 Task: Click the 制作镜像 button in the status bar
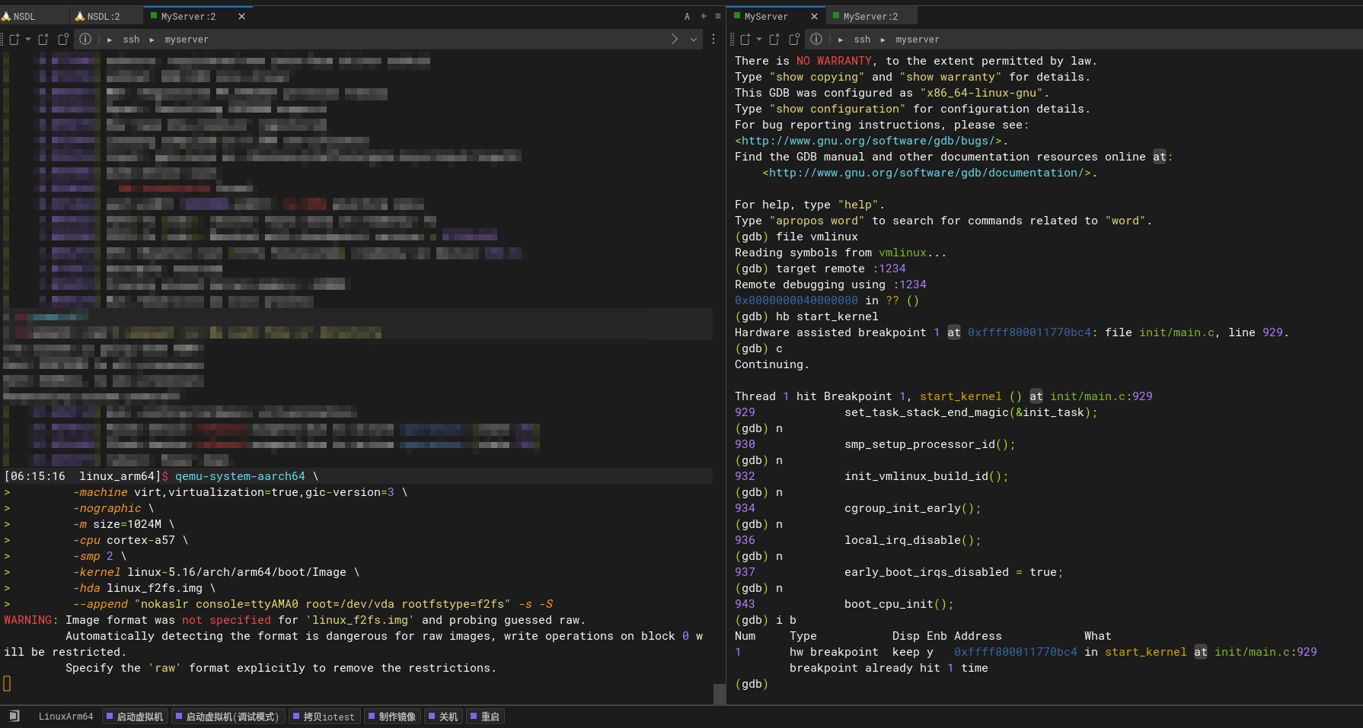tap(392, 716)
